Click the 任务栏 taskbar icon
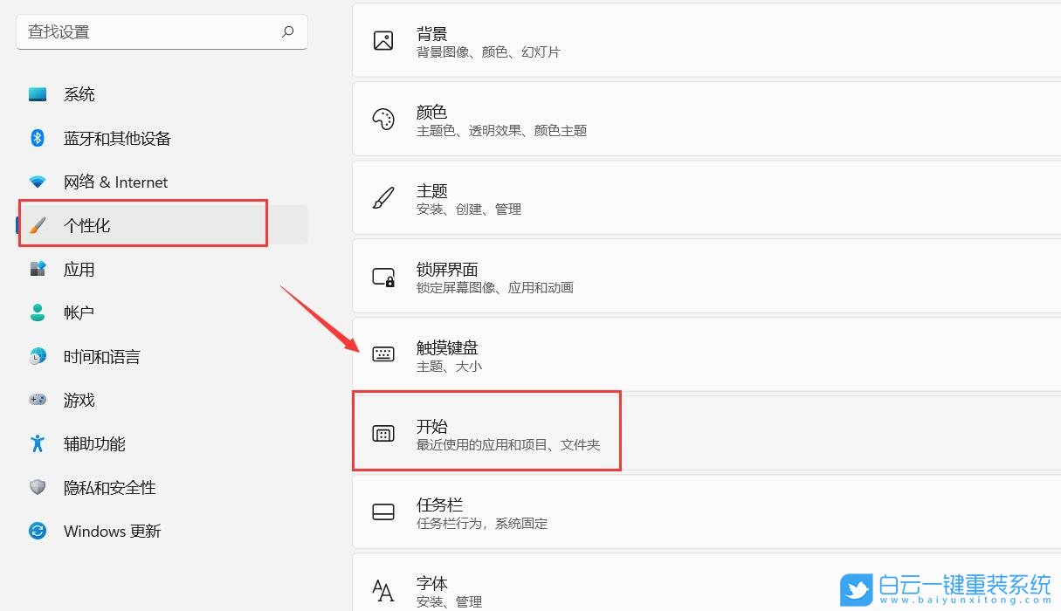 [383, 511]
